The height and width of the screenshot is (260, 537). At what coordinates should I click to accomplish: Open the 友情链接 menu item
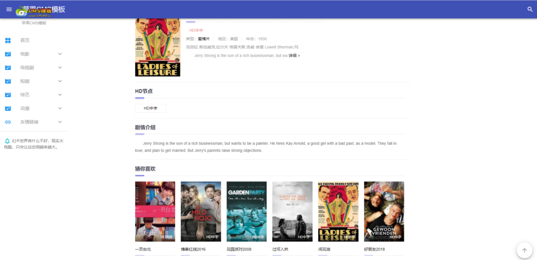coord(29,122)
